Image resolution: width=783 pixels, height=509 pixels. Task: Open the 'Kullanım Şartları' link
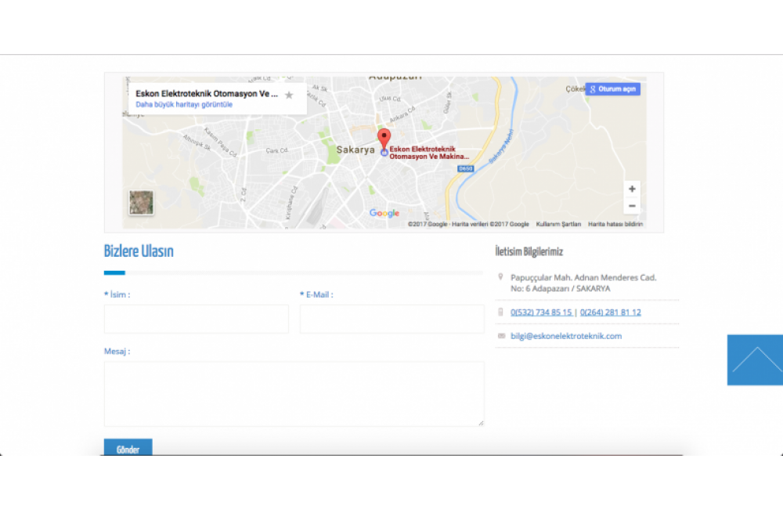[x=558, y=224]
